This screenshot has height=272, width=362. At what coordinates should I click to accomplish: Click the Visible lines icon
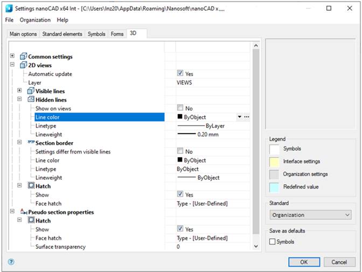pyautogui.click(x=31, y=91)
